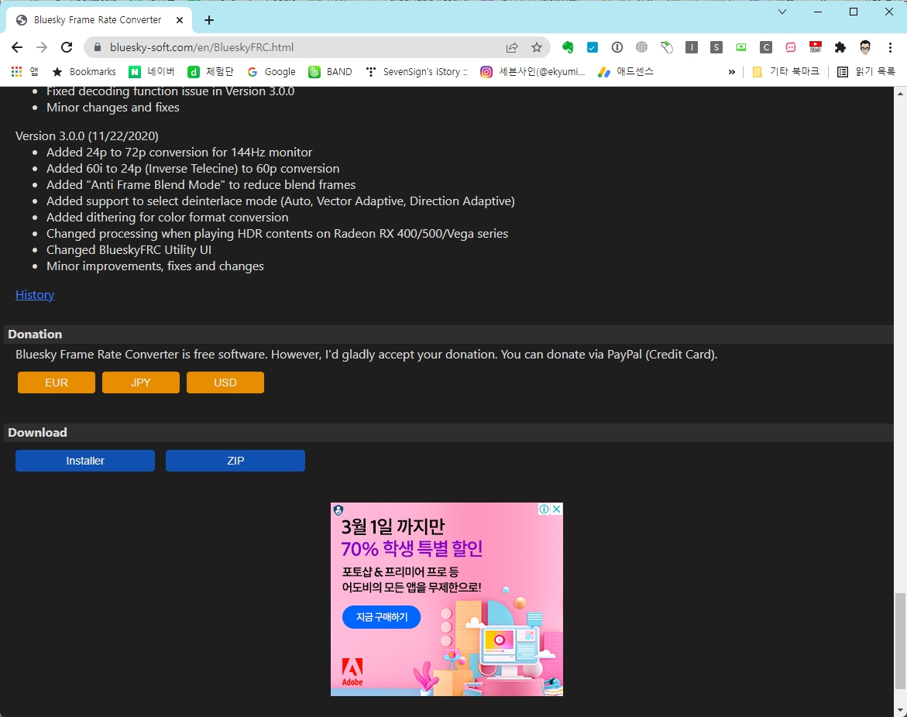Open the apps grid shortcut
907x717 pixels.
pyautogui.click(x=24, y=72)
